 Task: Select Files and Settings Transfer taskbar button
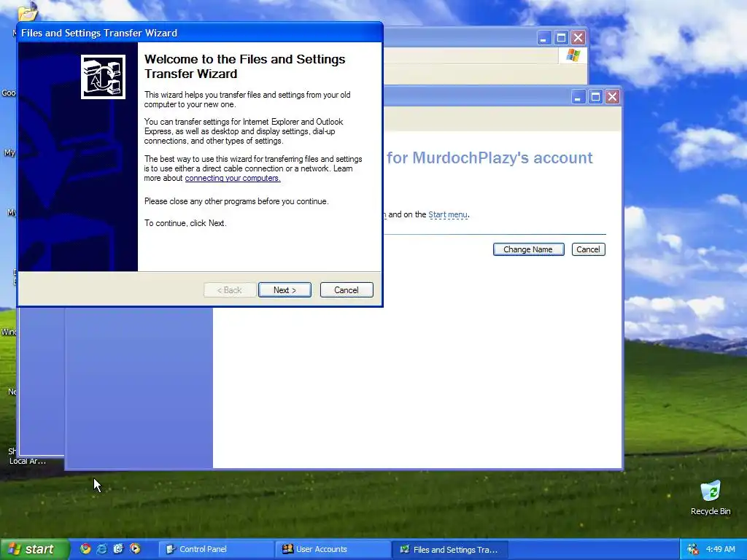[x=449, y=549]
